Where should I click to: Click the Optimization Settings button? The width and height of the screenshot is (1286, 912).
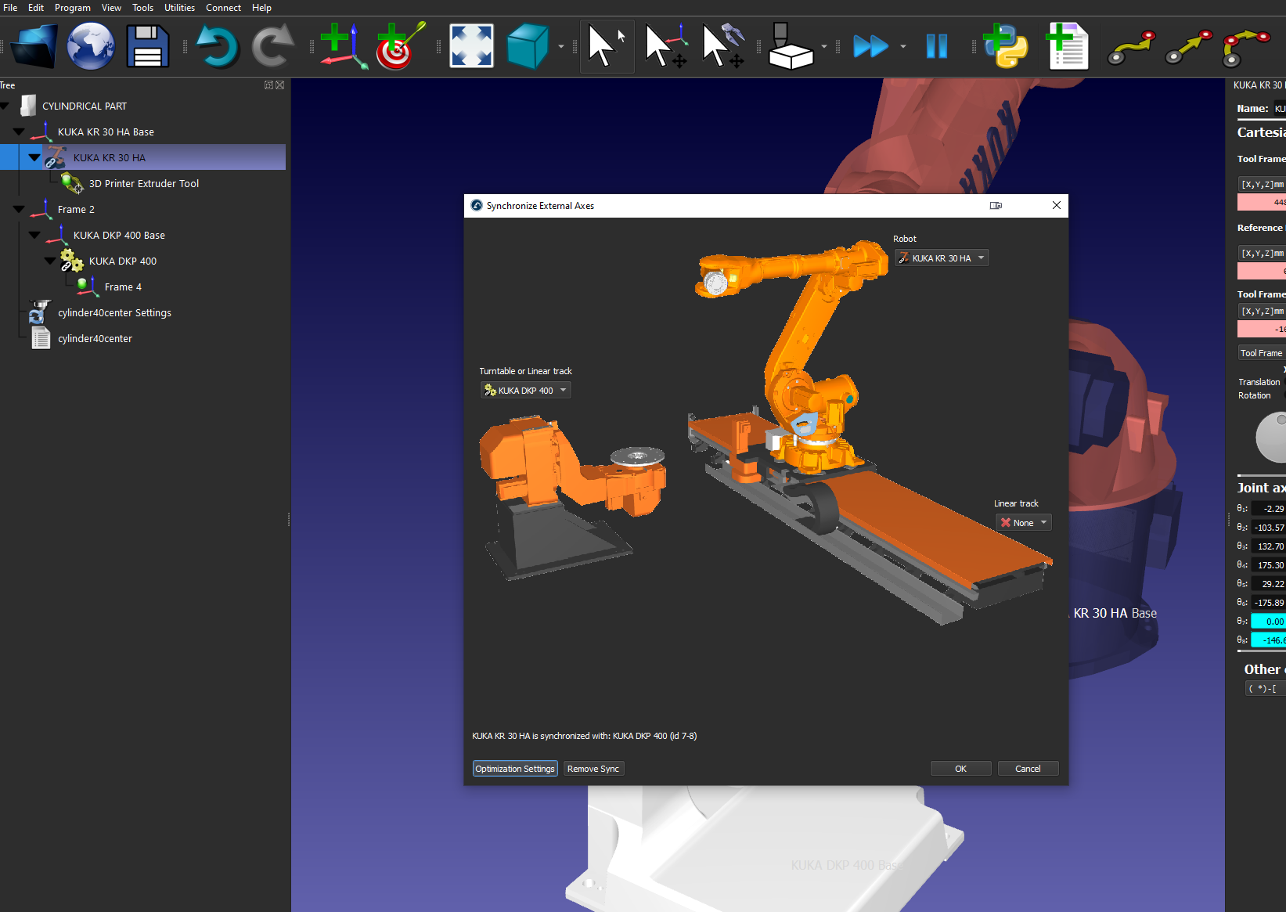515,769
